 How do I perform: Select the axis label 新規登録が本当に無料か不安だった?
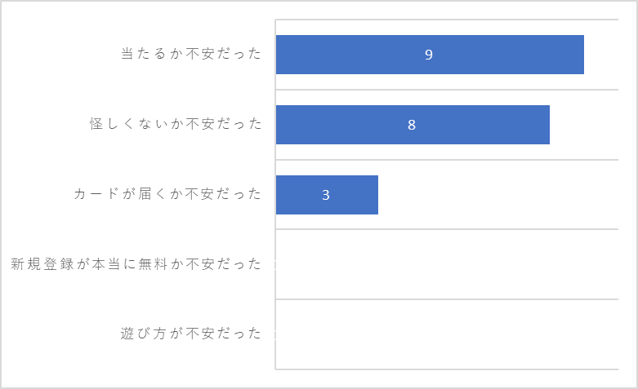(136, 264)
